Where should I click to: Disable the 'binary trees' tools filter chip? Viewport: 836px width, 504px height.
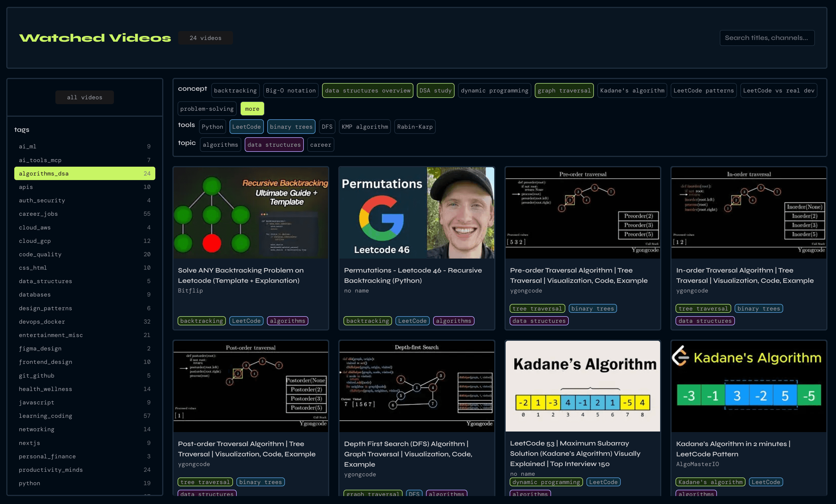click(291, 126)
